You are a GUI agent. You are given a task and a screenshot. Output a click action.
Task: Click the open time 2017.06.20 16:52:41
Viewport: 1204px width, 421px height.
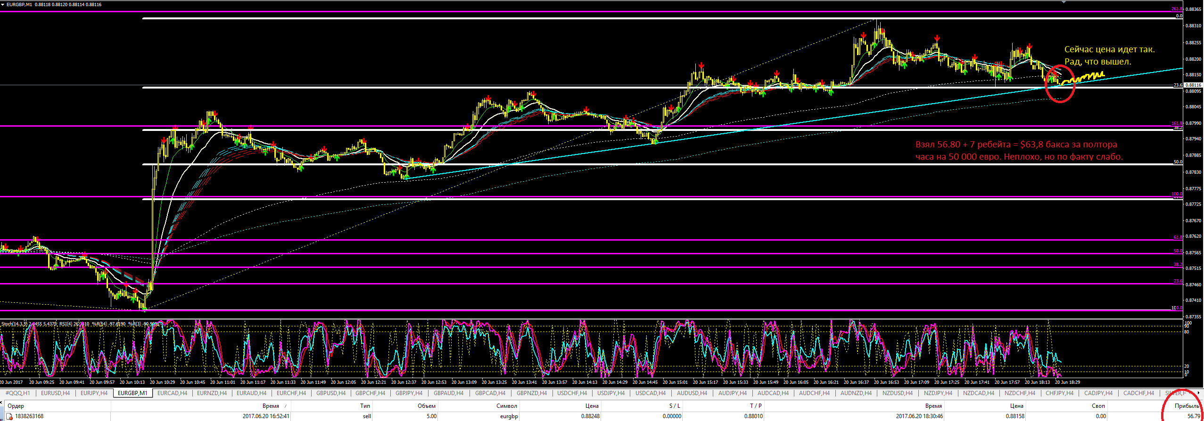266,416
